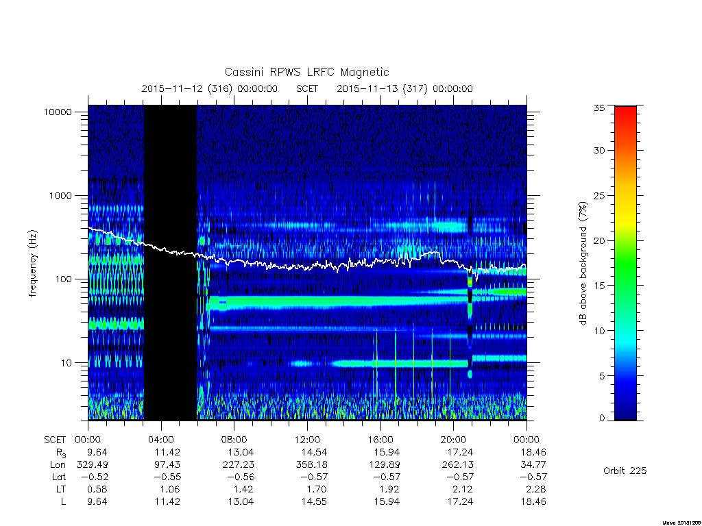The image size is (702, 526).
Task: Click the 'frequency (Hz)' axis label
Action: click(32, 264)
